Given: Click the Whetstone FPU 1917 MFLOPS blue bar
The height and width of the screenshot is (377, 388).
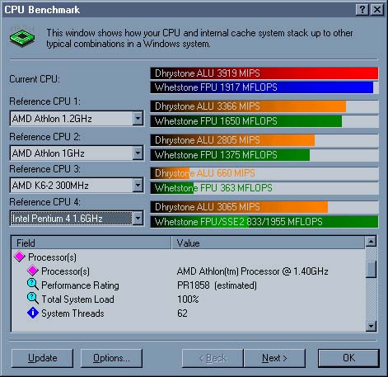Looking at the screenshot, I should coord(264,87).
